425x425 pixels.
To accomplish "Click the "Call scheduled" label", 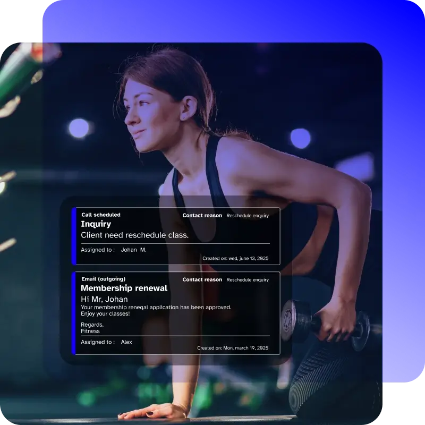I will click(x=100, y=215).
